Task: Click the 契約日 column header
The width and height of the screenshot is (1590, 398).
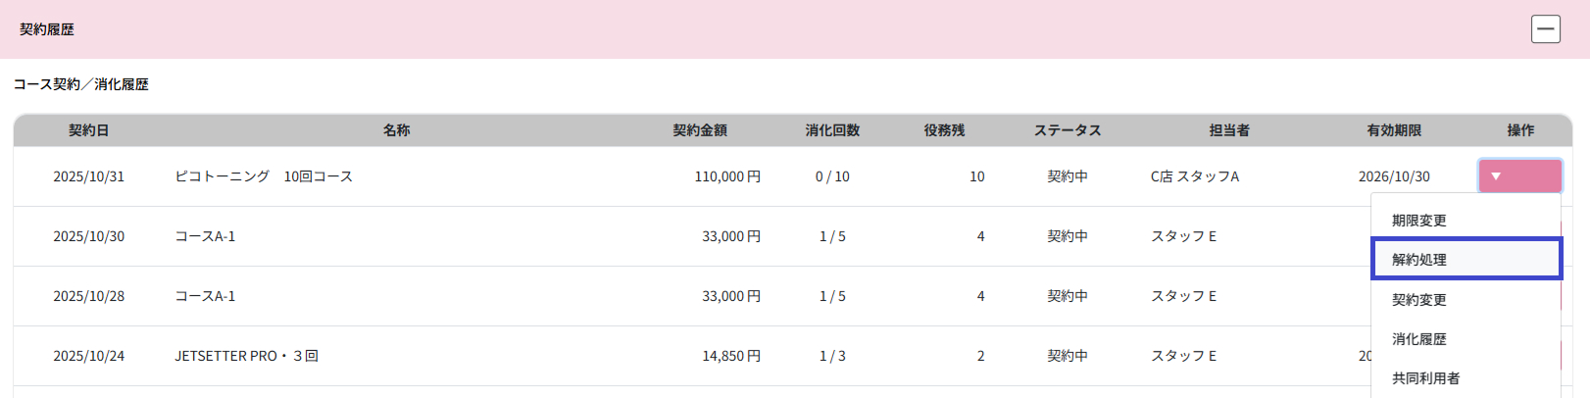Action: [88, 130]
